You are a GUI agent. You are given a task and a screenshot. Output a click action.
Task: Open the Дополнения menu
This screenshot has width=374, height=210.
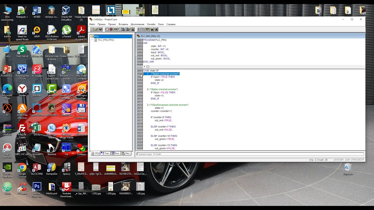(x=137, y=24)
